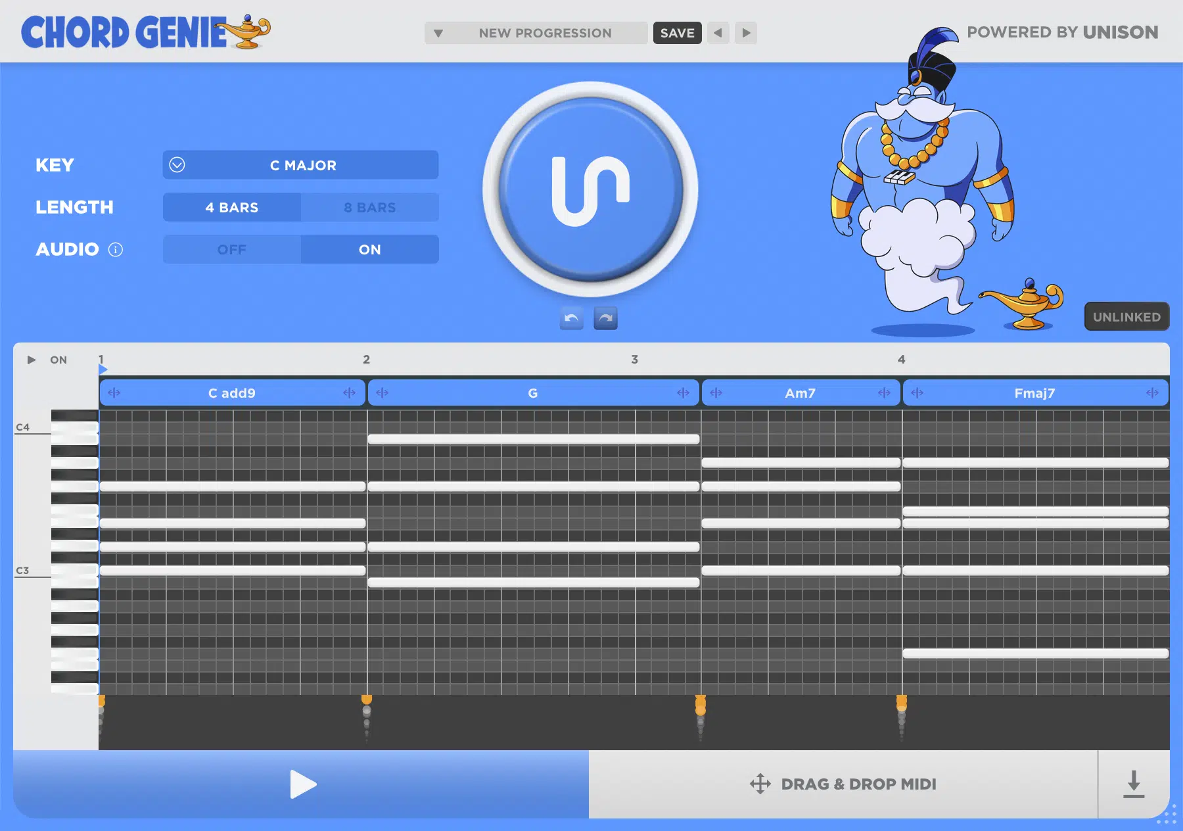Open the C MAJOR key dropdown
The image size is (1183, 831).
301,165
